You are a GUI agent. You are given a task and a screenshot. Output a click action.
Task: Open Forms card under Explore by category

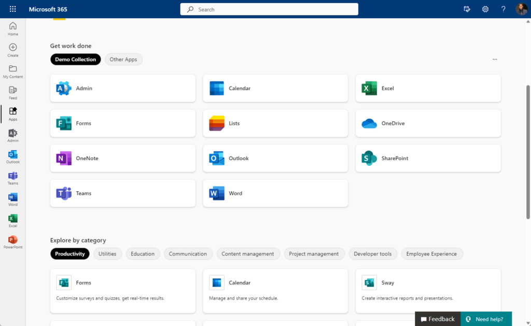click(122, 291)
